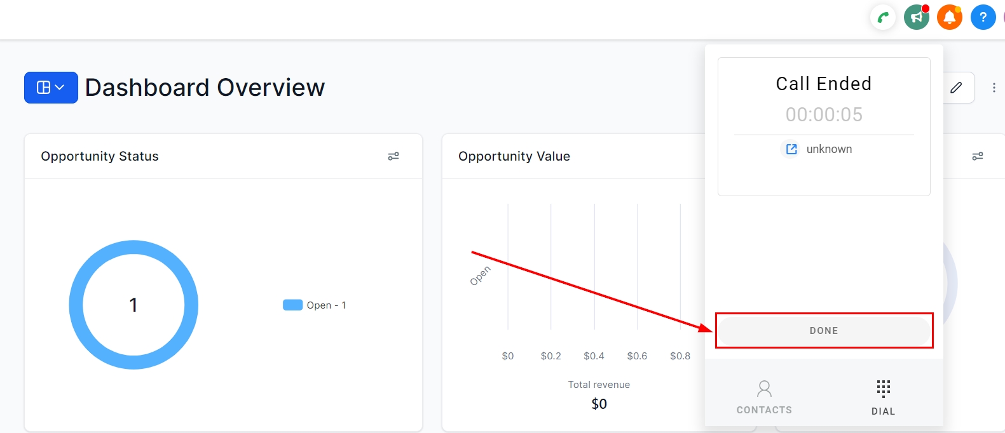Click the external link icon beside unknown
Viewport: 1005px width, 433px height.
(x=791, y=149)
